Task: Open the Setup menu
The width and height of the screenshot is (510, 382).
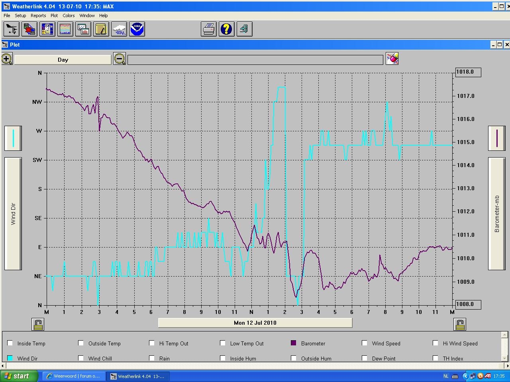Action: pos(20,16)
